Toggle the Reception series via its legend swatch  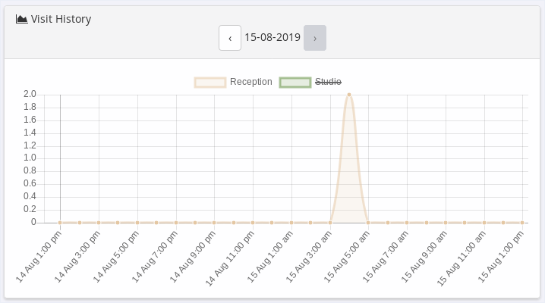click(x=210, y=82)
